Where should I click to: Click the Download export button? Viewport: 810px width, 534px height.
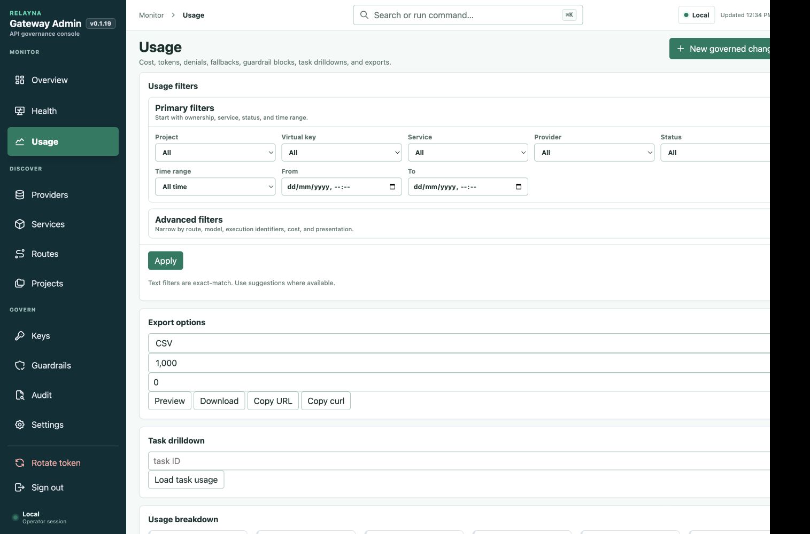pyautogui.click(x=219, y=401)
